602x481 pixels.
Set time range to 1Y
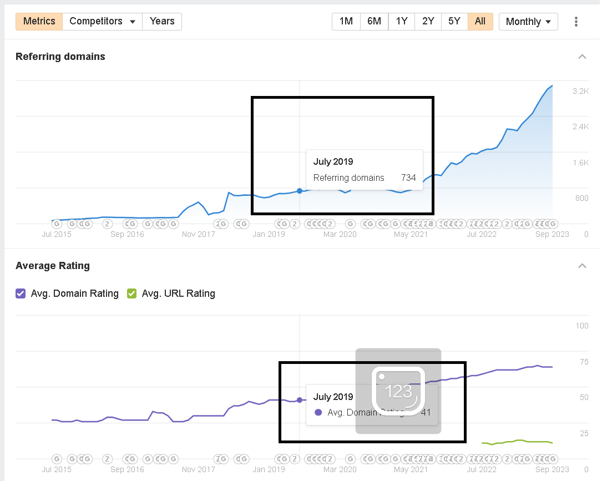click(x=402, y=21)
